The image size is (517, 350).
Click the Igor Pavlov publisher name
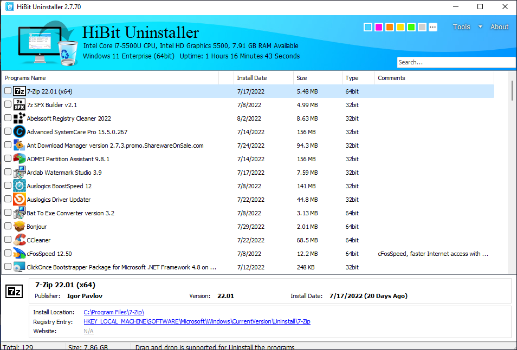coord(85,296)
